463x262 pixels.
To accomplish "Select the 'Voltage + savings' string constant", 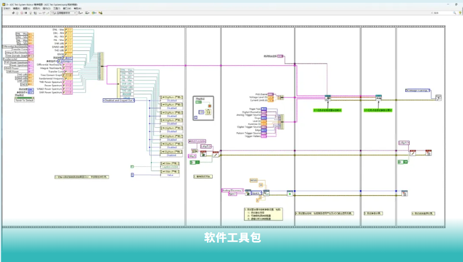I will 419,90.
